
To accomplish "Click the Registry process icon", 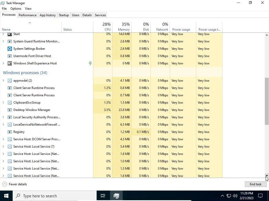I will (10, 132).
